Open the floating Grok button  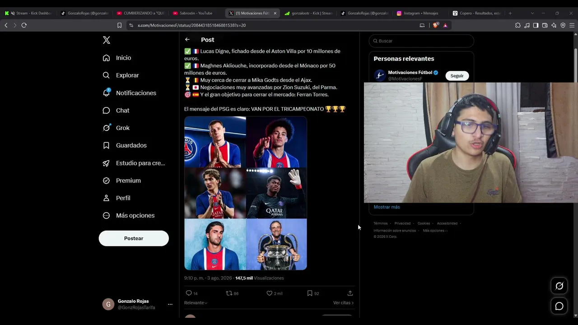coord(559,286)
